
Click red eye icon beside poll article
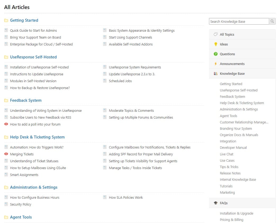tap(6, 124)
